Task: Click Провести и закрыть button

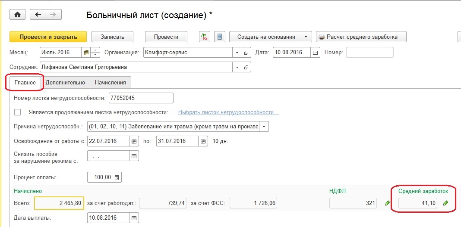Action: 48,37
